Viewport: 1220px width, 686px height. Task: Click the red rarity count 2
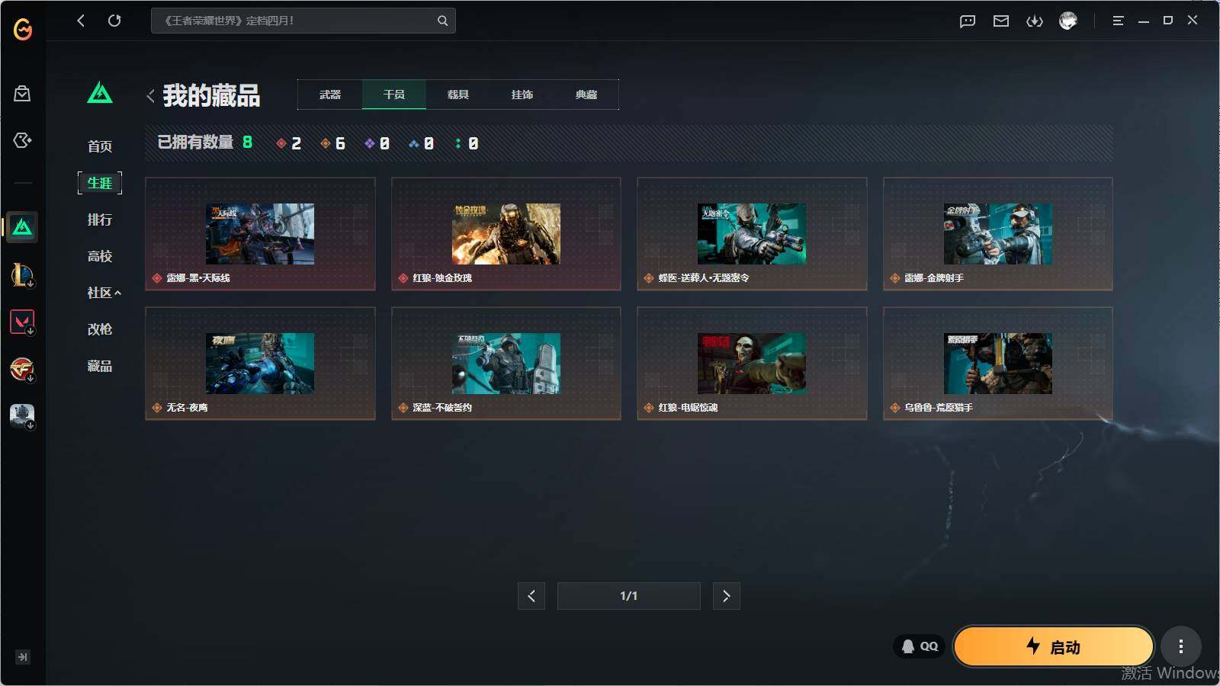click(289, 143)
